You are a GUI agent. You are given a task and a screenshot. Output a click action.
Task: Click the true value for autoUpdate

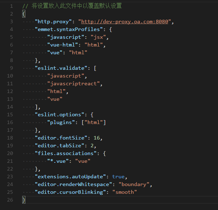tap(119, 177)
